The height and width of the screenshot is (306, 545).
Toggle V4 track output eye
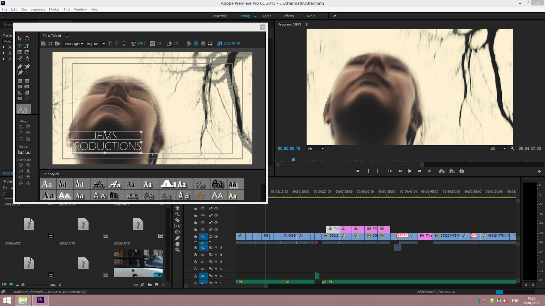[x=216, y=215]
